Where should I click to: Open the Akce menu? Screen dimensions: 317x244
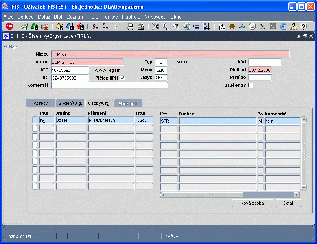click(x=9, y=17)
